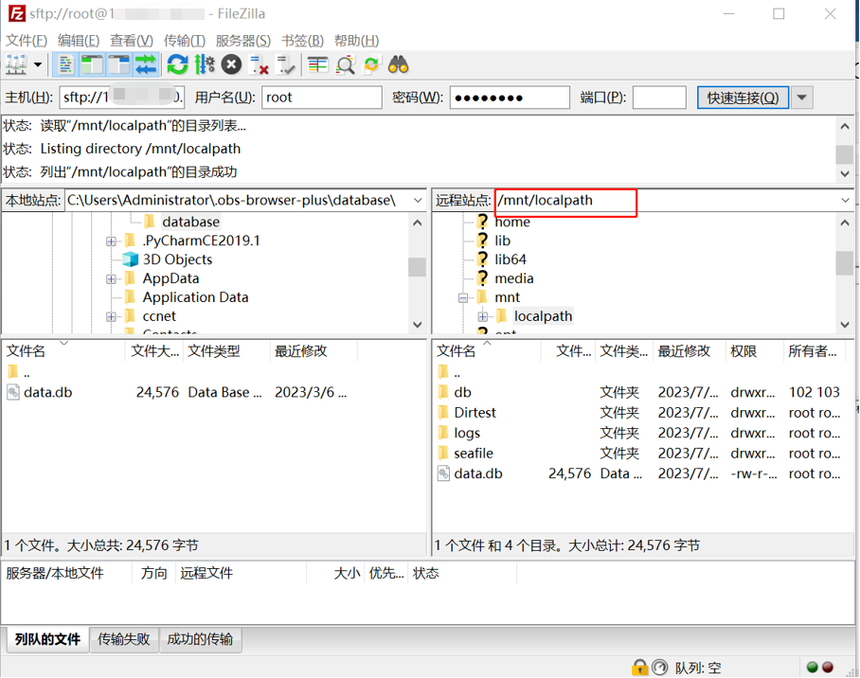Expand AppData folder in local tree
The height and width of the screenshot is (678, 860).
[112, 278]
